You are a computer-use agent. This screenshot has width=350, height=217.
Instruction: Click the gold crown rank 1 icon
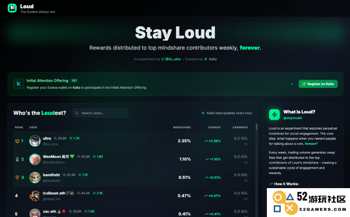[17, 141]
